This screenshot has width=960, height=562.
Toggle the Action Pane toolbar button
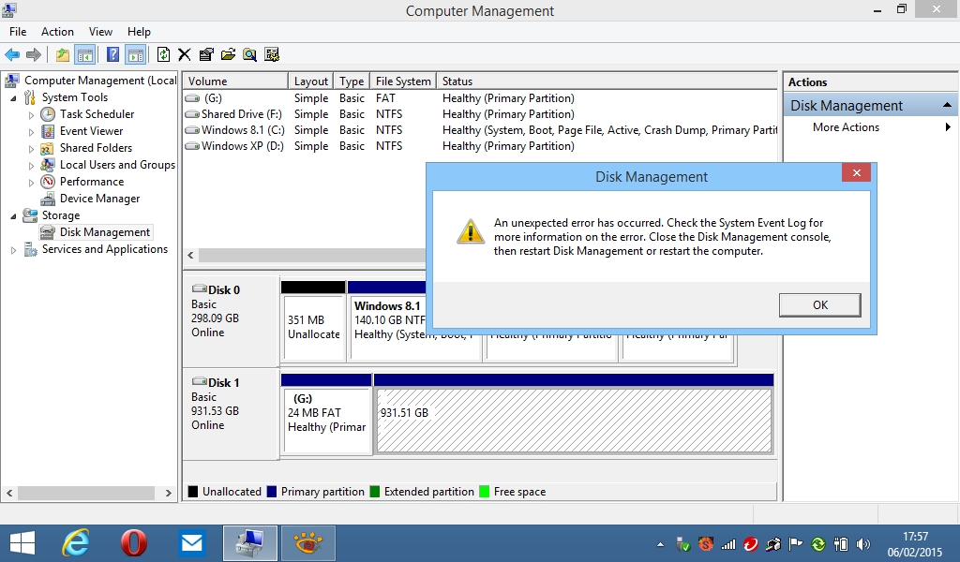(135, 55)
